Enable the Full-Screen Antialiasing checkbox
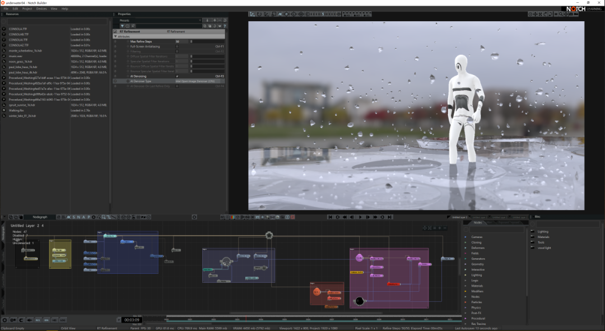 [x=177, y=46]
